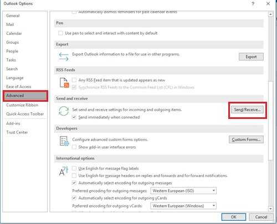Click the Cancel button

[x=261, y=217]
